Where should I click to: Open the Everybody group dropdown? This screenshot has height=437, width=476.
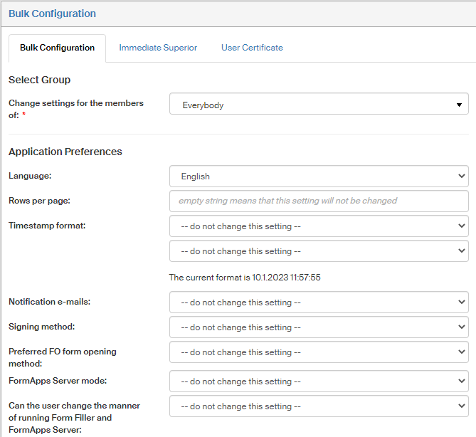319,105
